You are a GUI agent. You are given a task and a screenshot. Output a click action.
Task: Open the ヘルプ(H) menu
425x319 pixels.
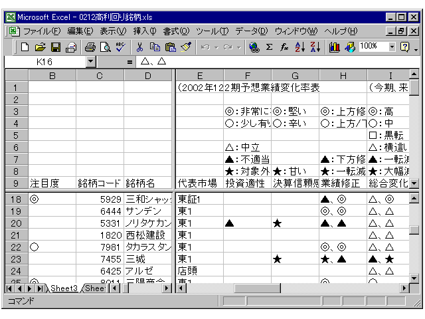pos(341,31)
